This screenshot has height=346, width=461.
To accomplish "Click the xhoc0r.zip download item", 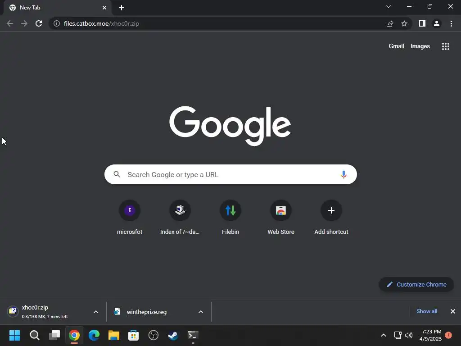I will (x=50, y=312).
